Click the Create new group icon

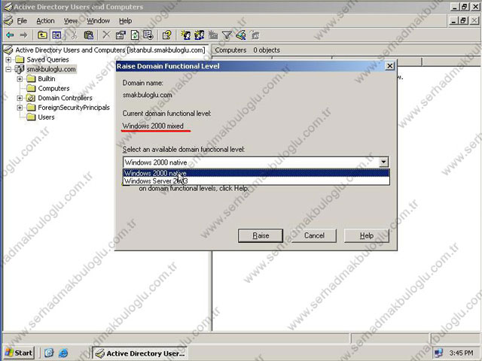click(199, 35)
